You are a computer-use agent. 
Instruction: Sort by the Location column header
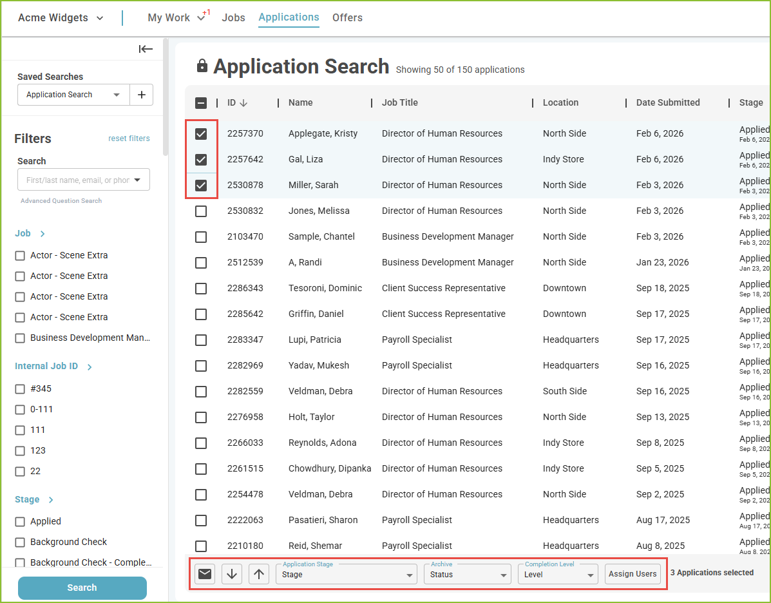click(x=560, y=103)
